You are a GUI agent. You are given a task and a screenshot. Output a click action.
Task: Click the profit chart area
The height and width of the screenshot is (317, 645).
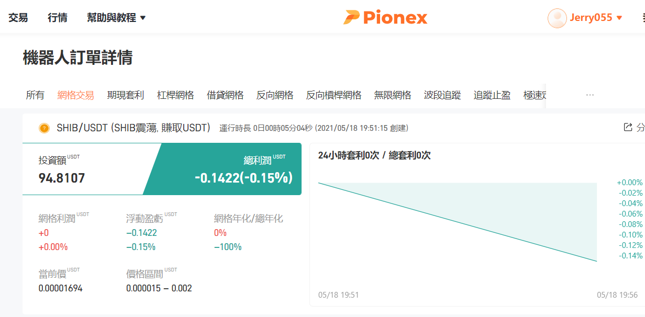click(x=458, y=220)
